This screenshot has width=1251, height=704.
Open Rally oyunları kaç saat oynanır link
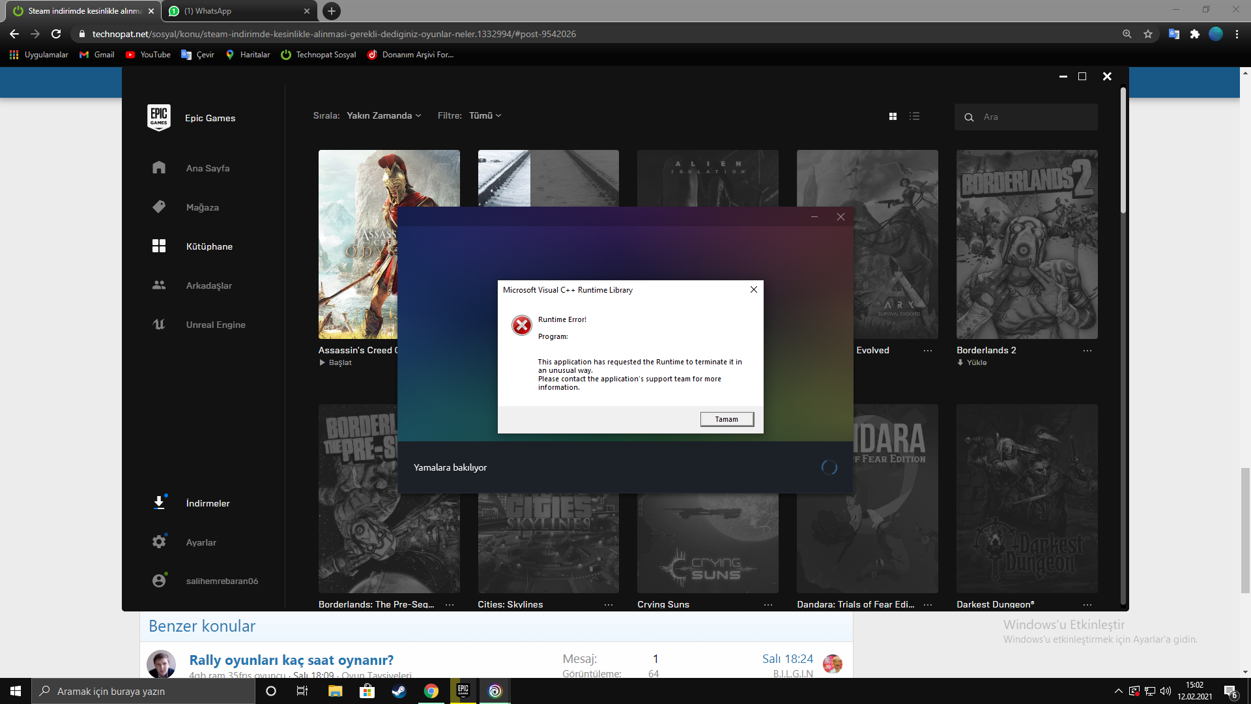pyautogui.click(x=291, y=660)
